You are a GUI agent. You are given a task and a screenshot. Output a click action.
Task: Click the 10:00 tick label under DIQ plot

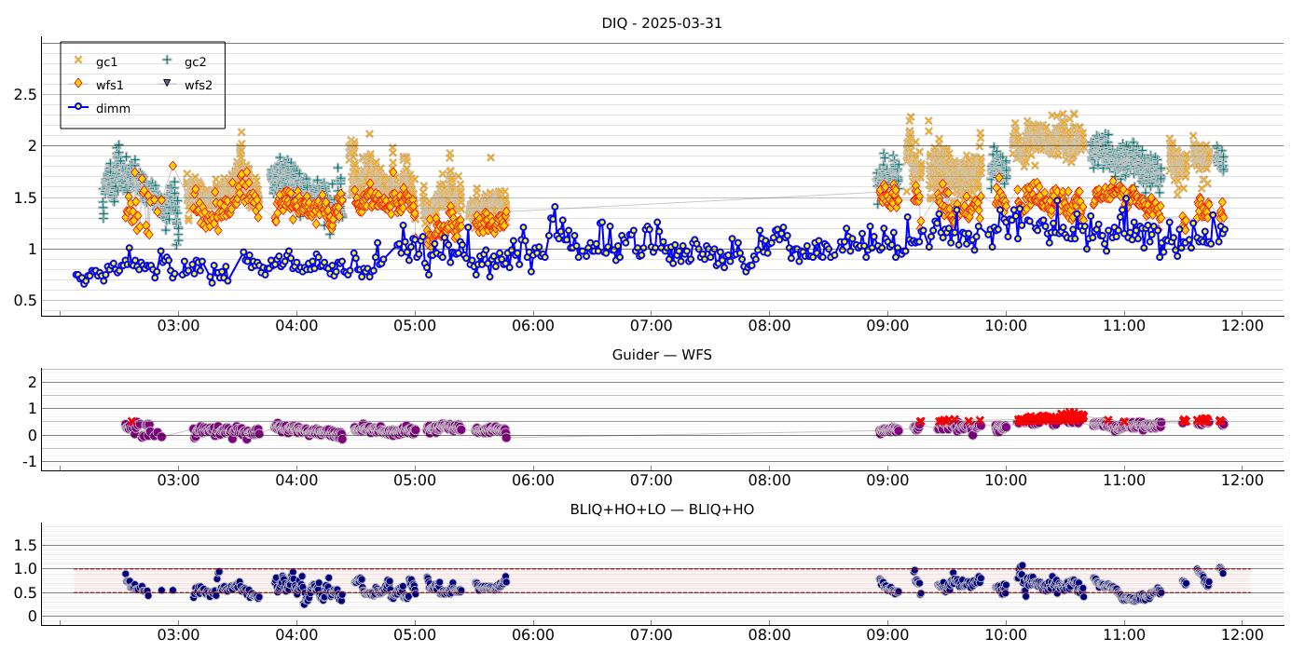1006,326
